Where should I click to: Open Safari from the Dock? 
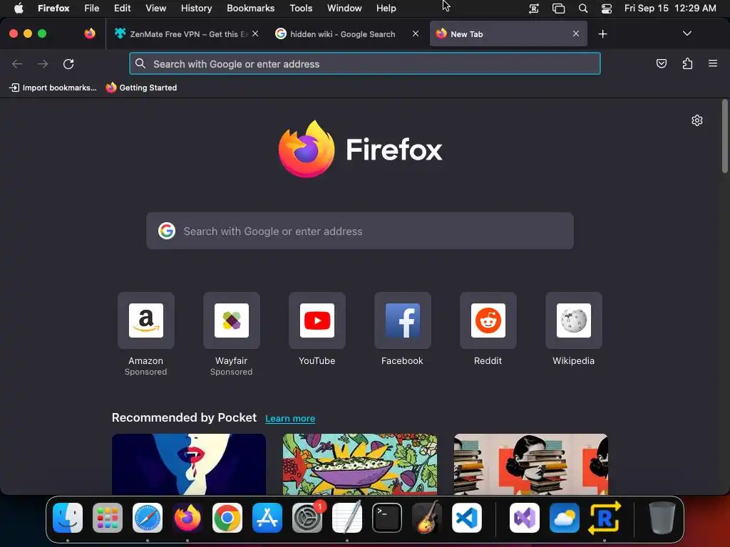[x=148, y=518]
